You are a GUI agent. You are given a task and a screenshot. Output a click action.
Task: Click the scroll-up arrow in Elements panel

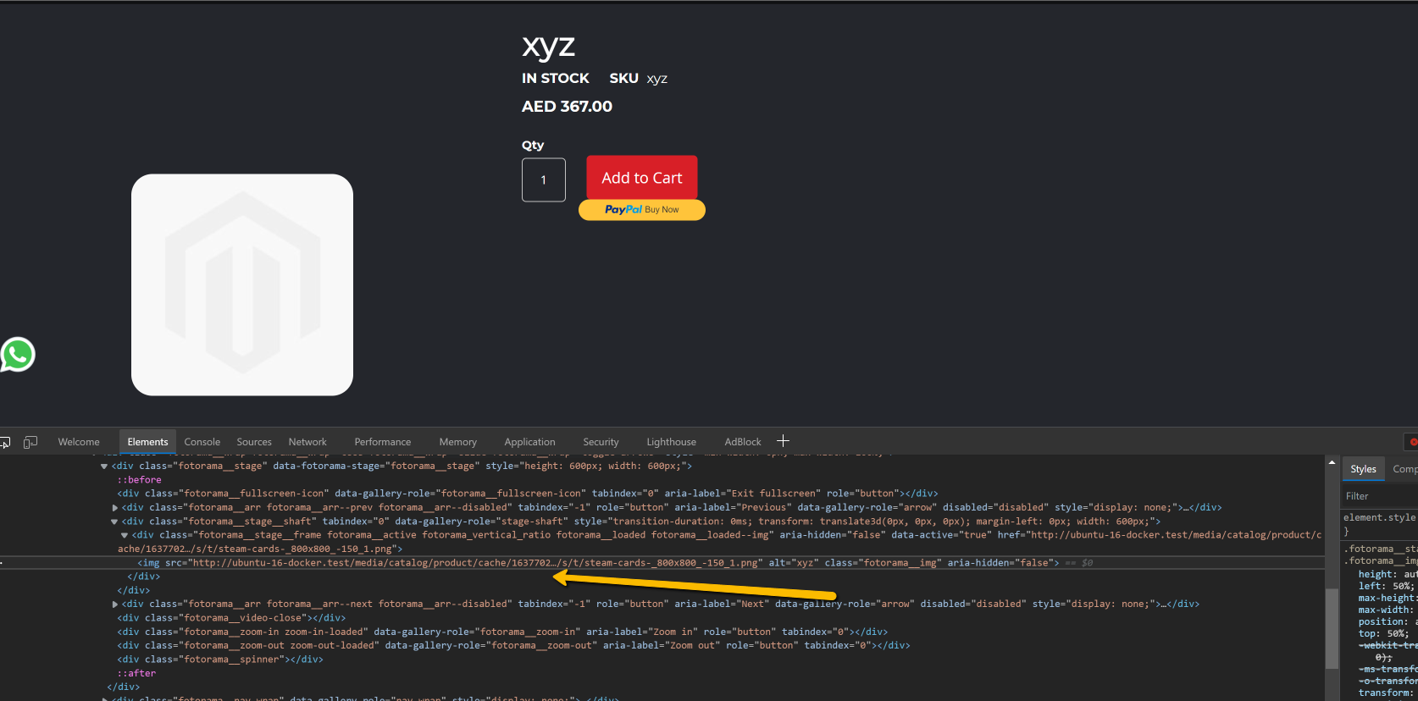pyautogui.click(x=1332, y=463)
